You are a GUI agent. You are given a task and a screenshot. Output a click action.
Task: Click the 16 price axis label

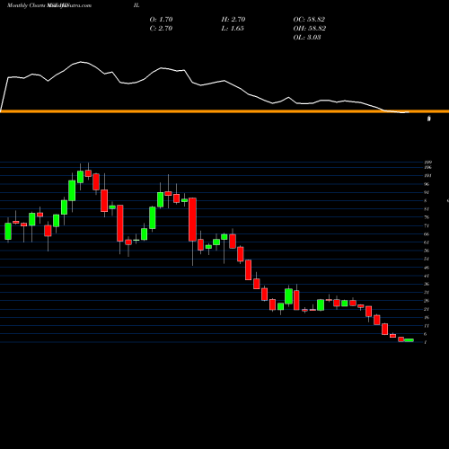[427, 317]
